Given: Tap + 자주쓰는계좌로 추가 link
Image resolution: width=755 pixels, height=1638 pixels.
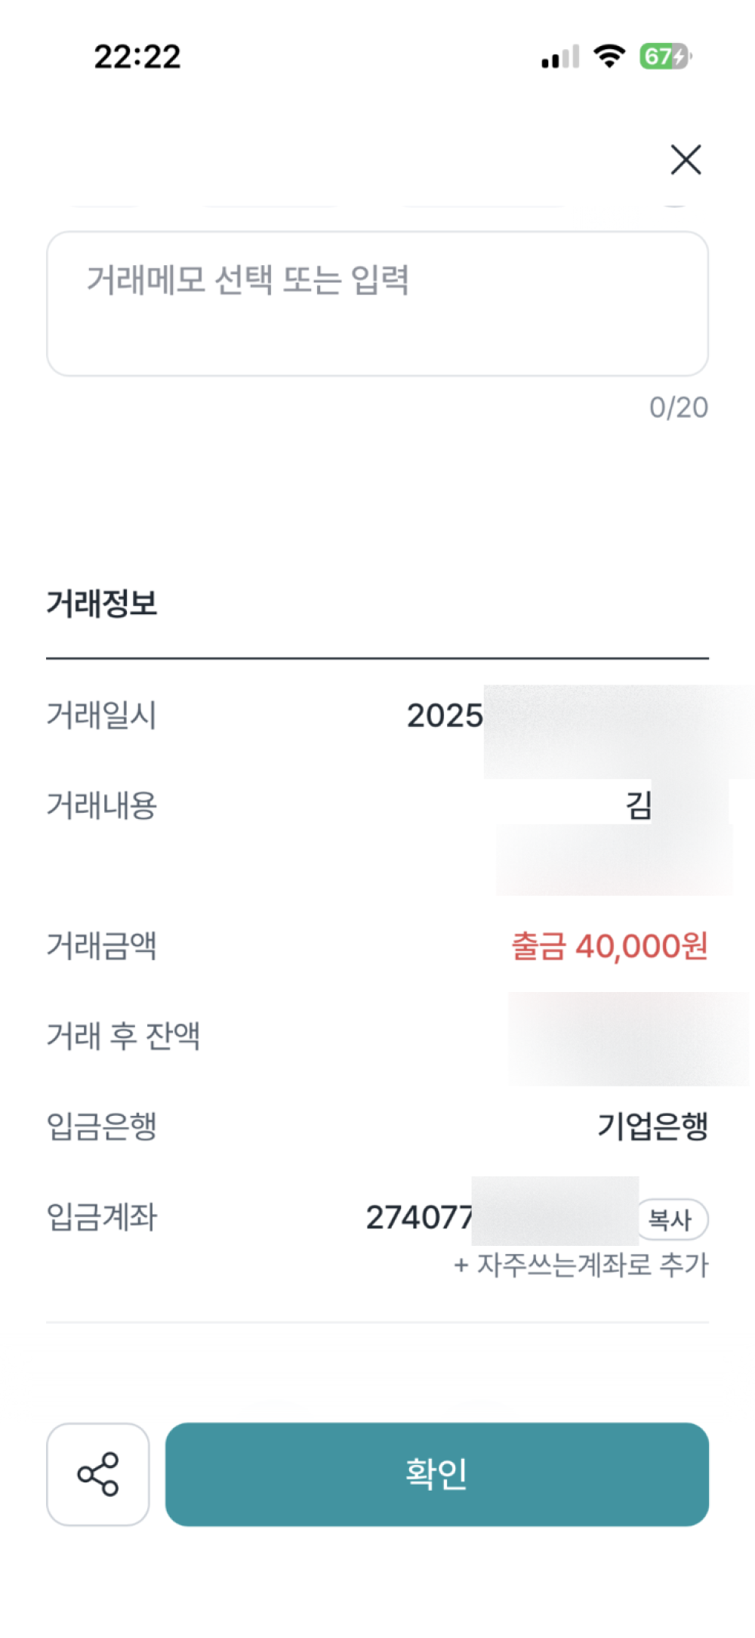Looking at the screenshot, I should [x=581, y=1265].
